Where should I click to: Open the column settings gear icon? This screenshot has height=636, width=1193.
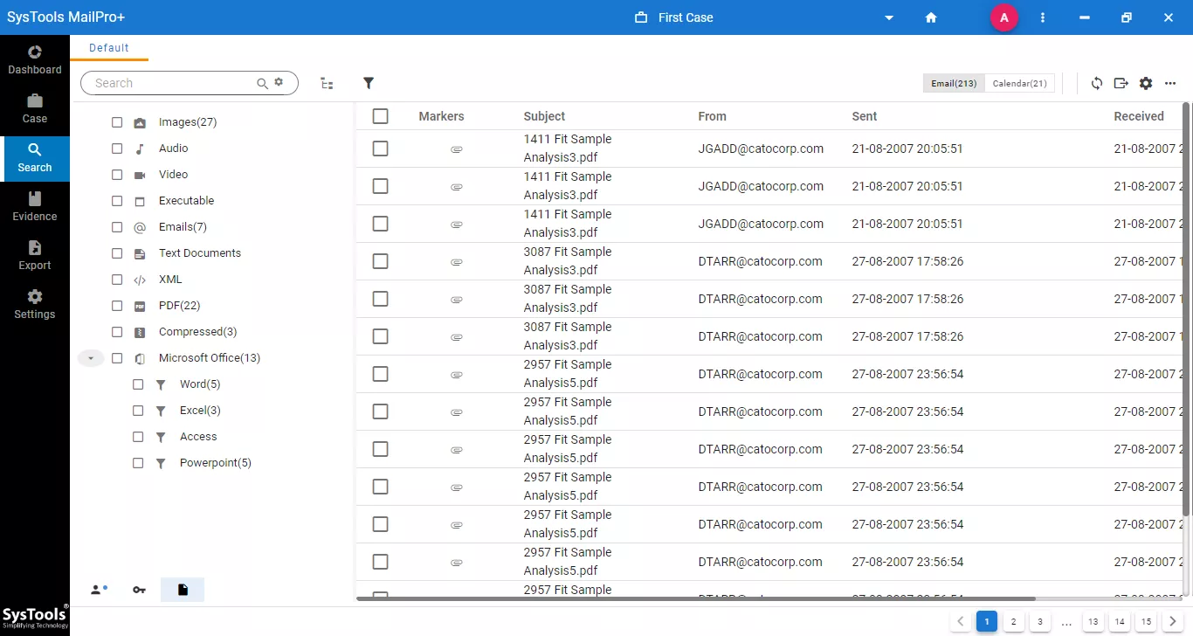[1146, 83]
